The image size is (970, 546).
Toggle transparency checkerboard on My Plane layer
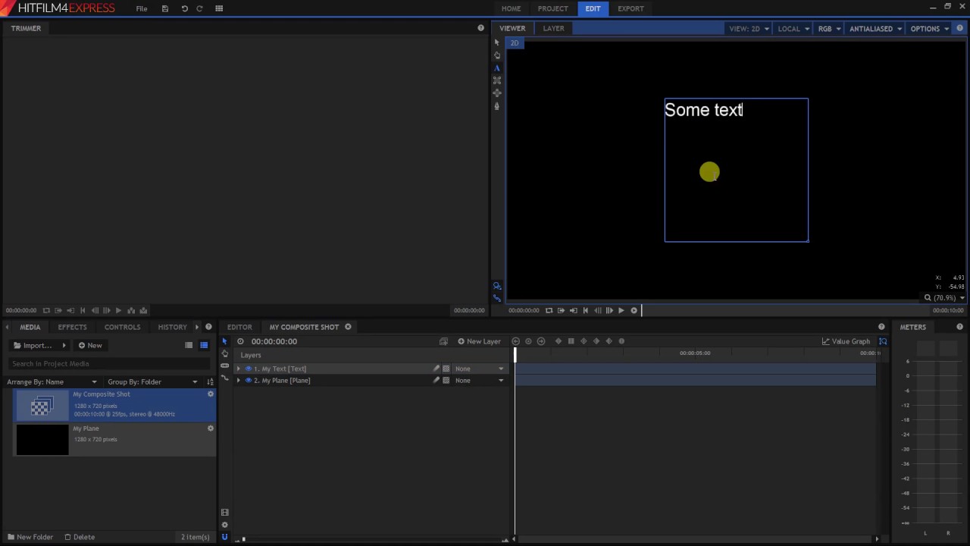[x=446, y=381]
